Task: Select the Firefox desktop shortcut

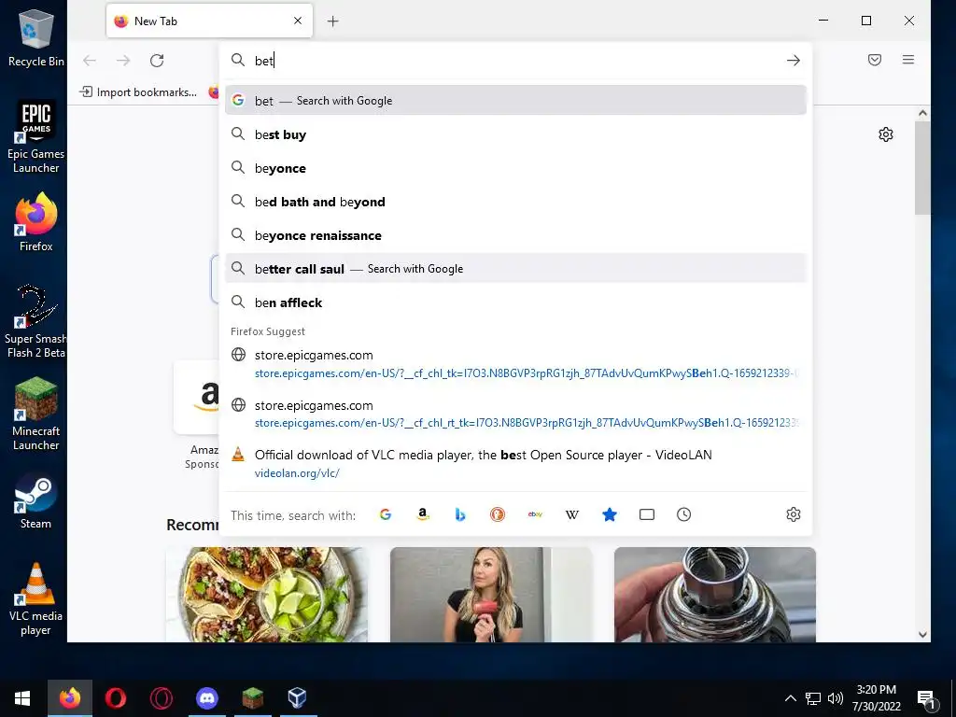Action: 36,222
